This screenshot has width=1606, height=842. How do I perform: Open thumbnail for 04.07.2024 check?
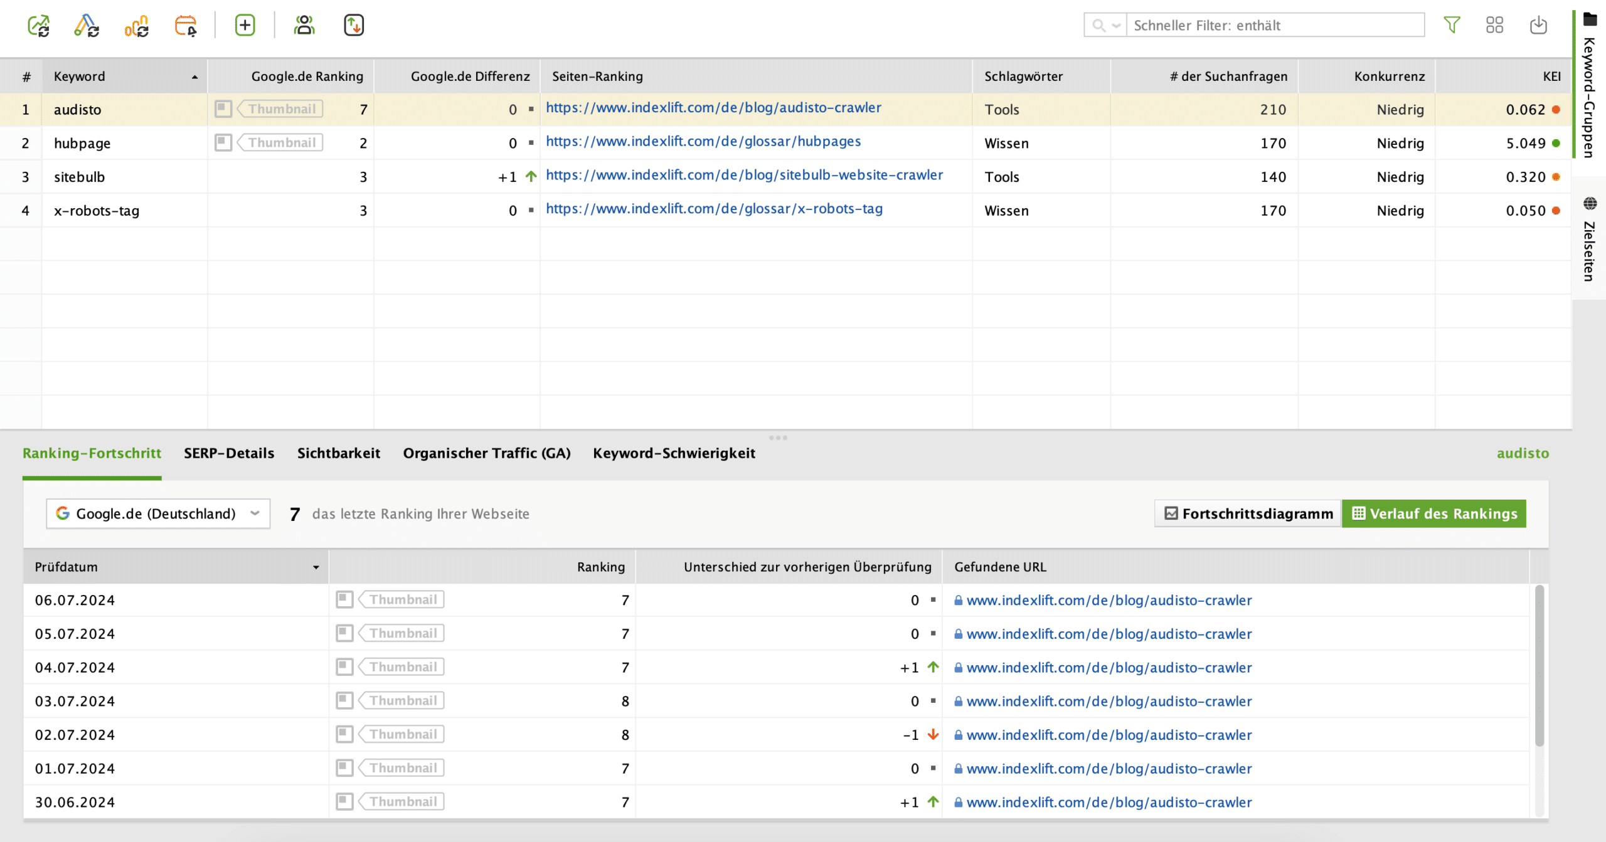tap(344, 667)
